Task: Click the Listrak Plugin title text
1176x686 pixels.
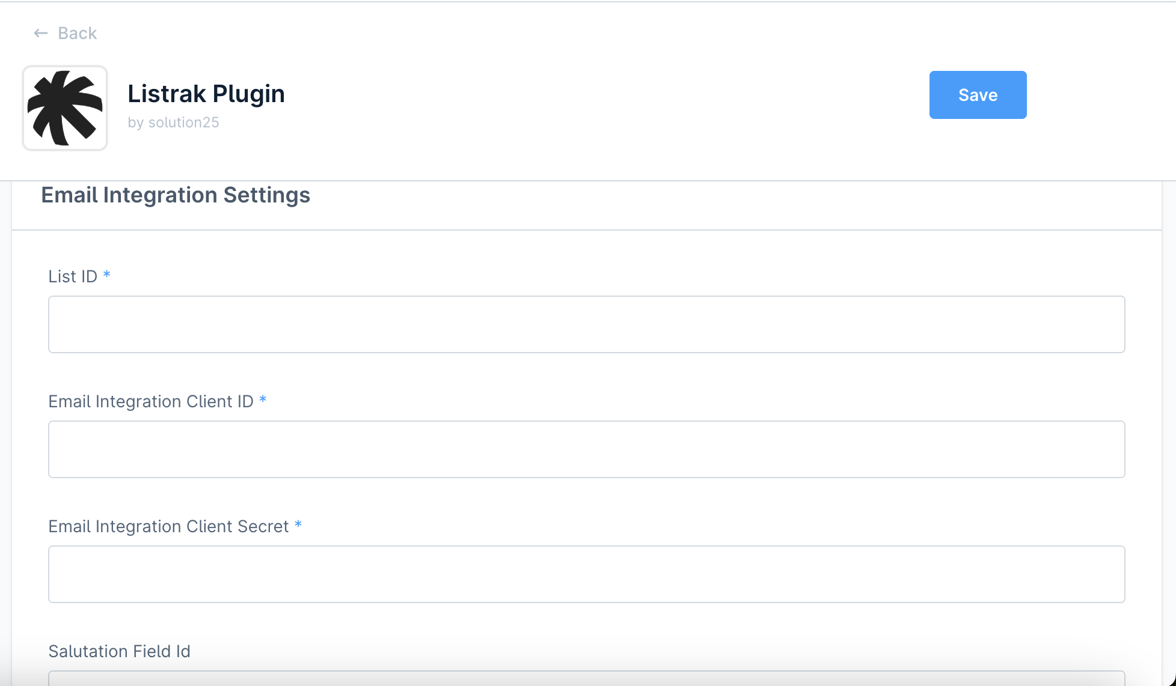Action: tap(206, 94)
